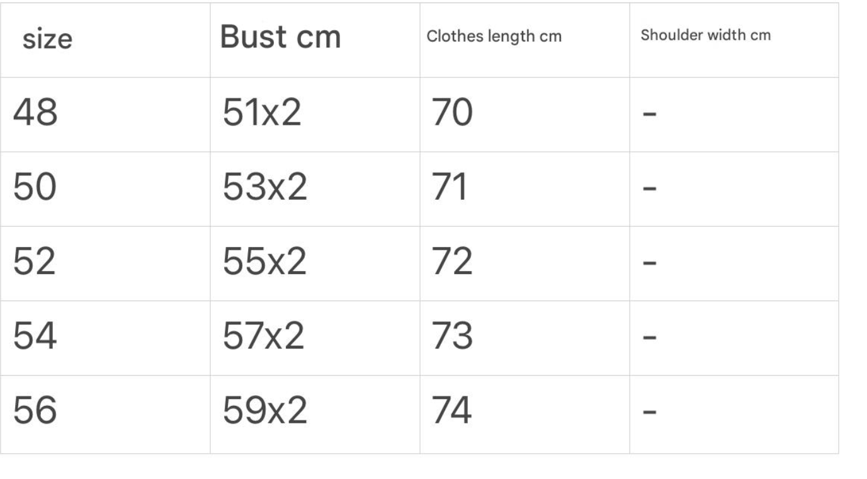
Task: Select the 55x2 bust measurement
Action: [x=264, y=263]
